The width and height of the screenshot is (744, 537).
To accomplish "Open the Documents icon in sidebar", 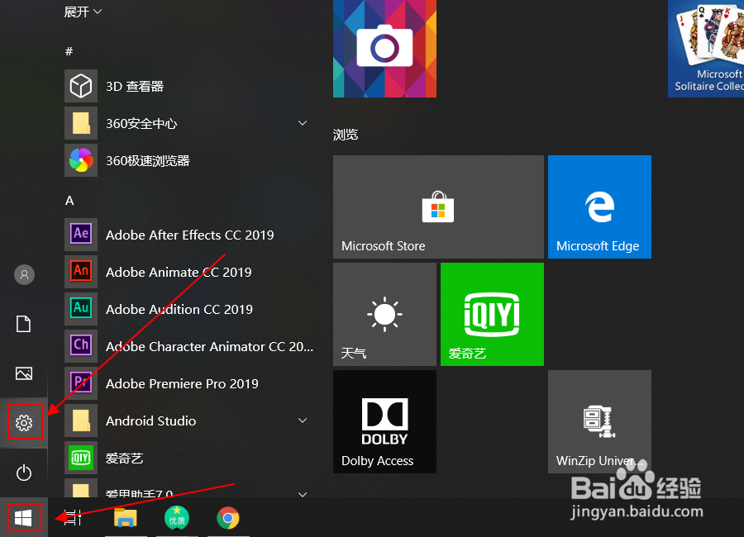I will (x=24, y=324).
